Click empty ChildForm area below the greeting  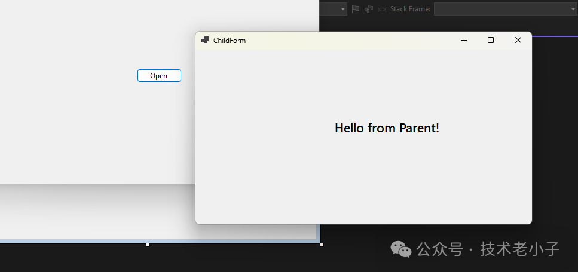coord(363,185)
